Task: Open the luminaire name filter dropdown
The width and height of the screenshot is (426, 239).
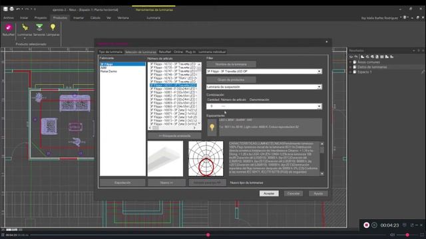Action: tap(319, 72)
